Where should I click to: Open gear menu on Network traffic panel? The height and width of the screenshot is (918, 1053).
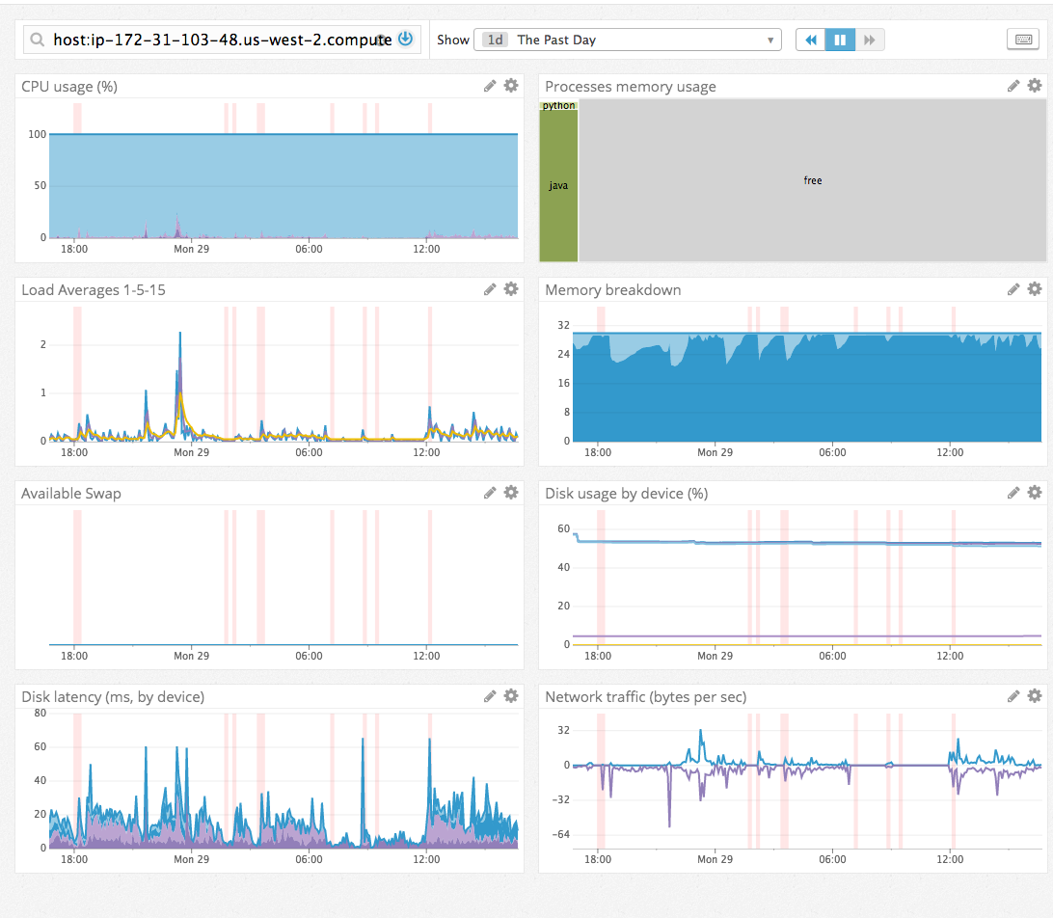coord(1035,696)
